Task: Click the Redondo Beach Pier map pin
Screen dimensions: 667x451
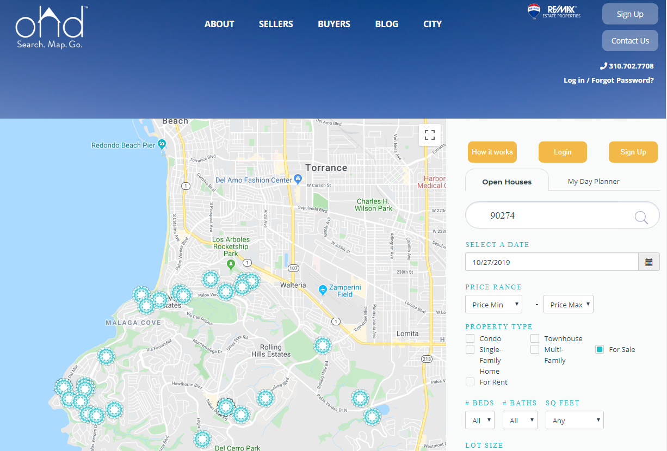Action: click(x=162, y=145)
